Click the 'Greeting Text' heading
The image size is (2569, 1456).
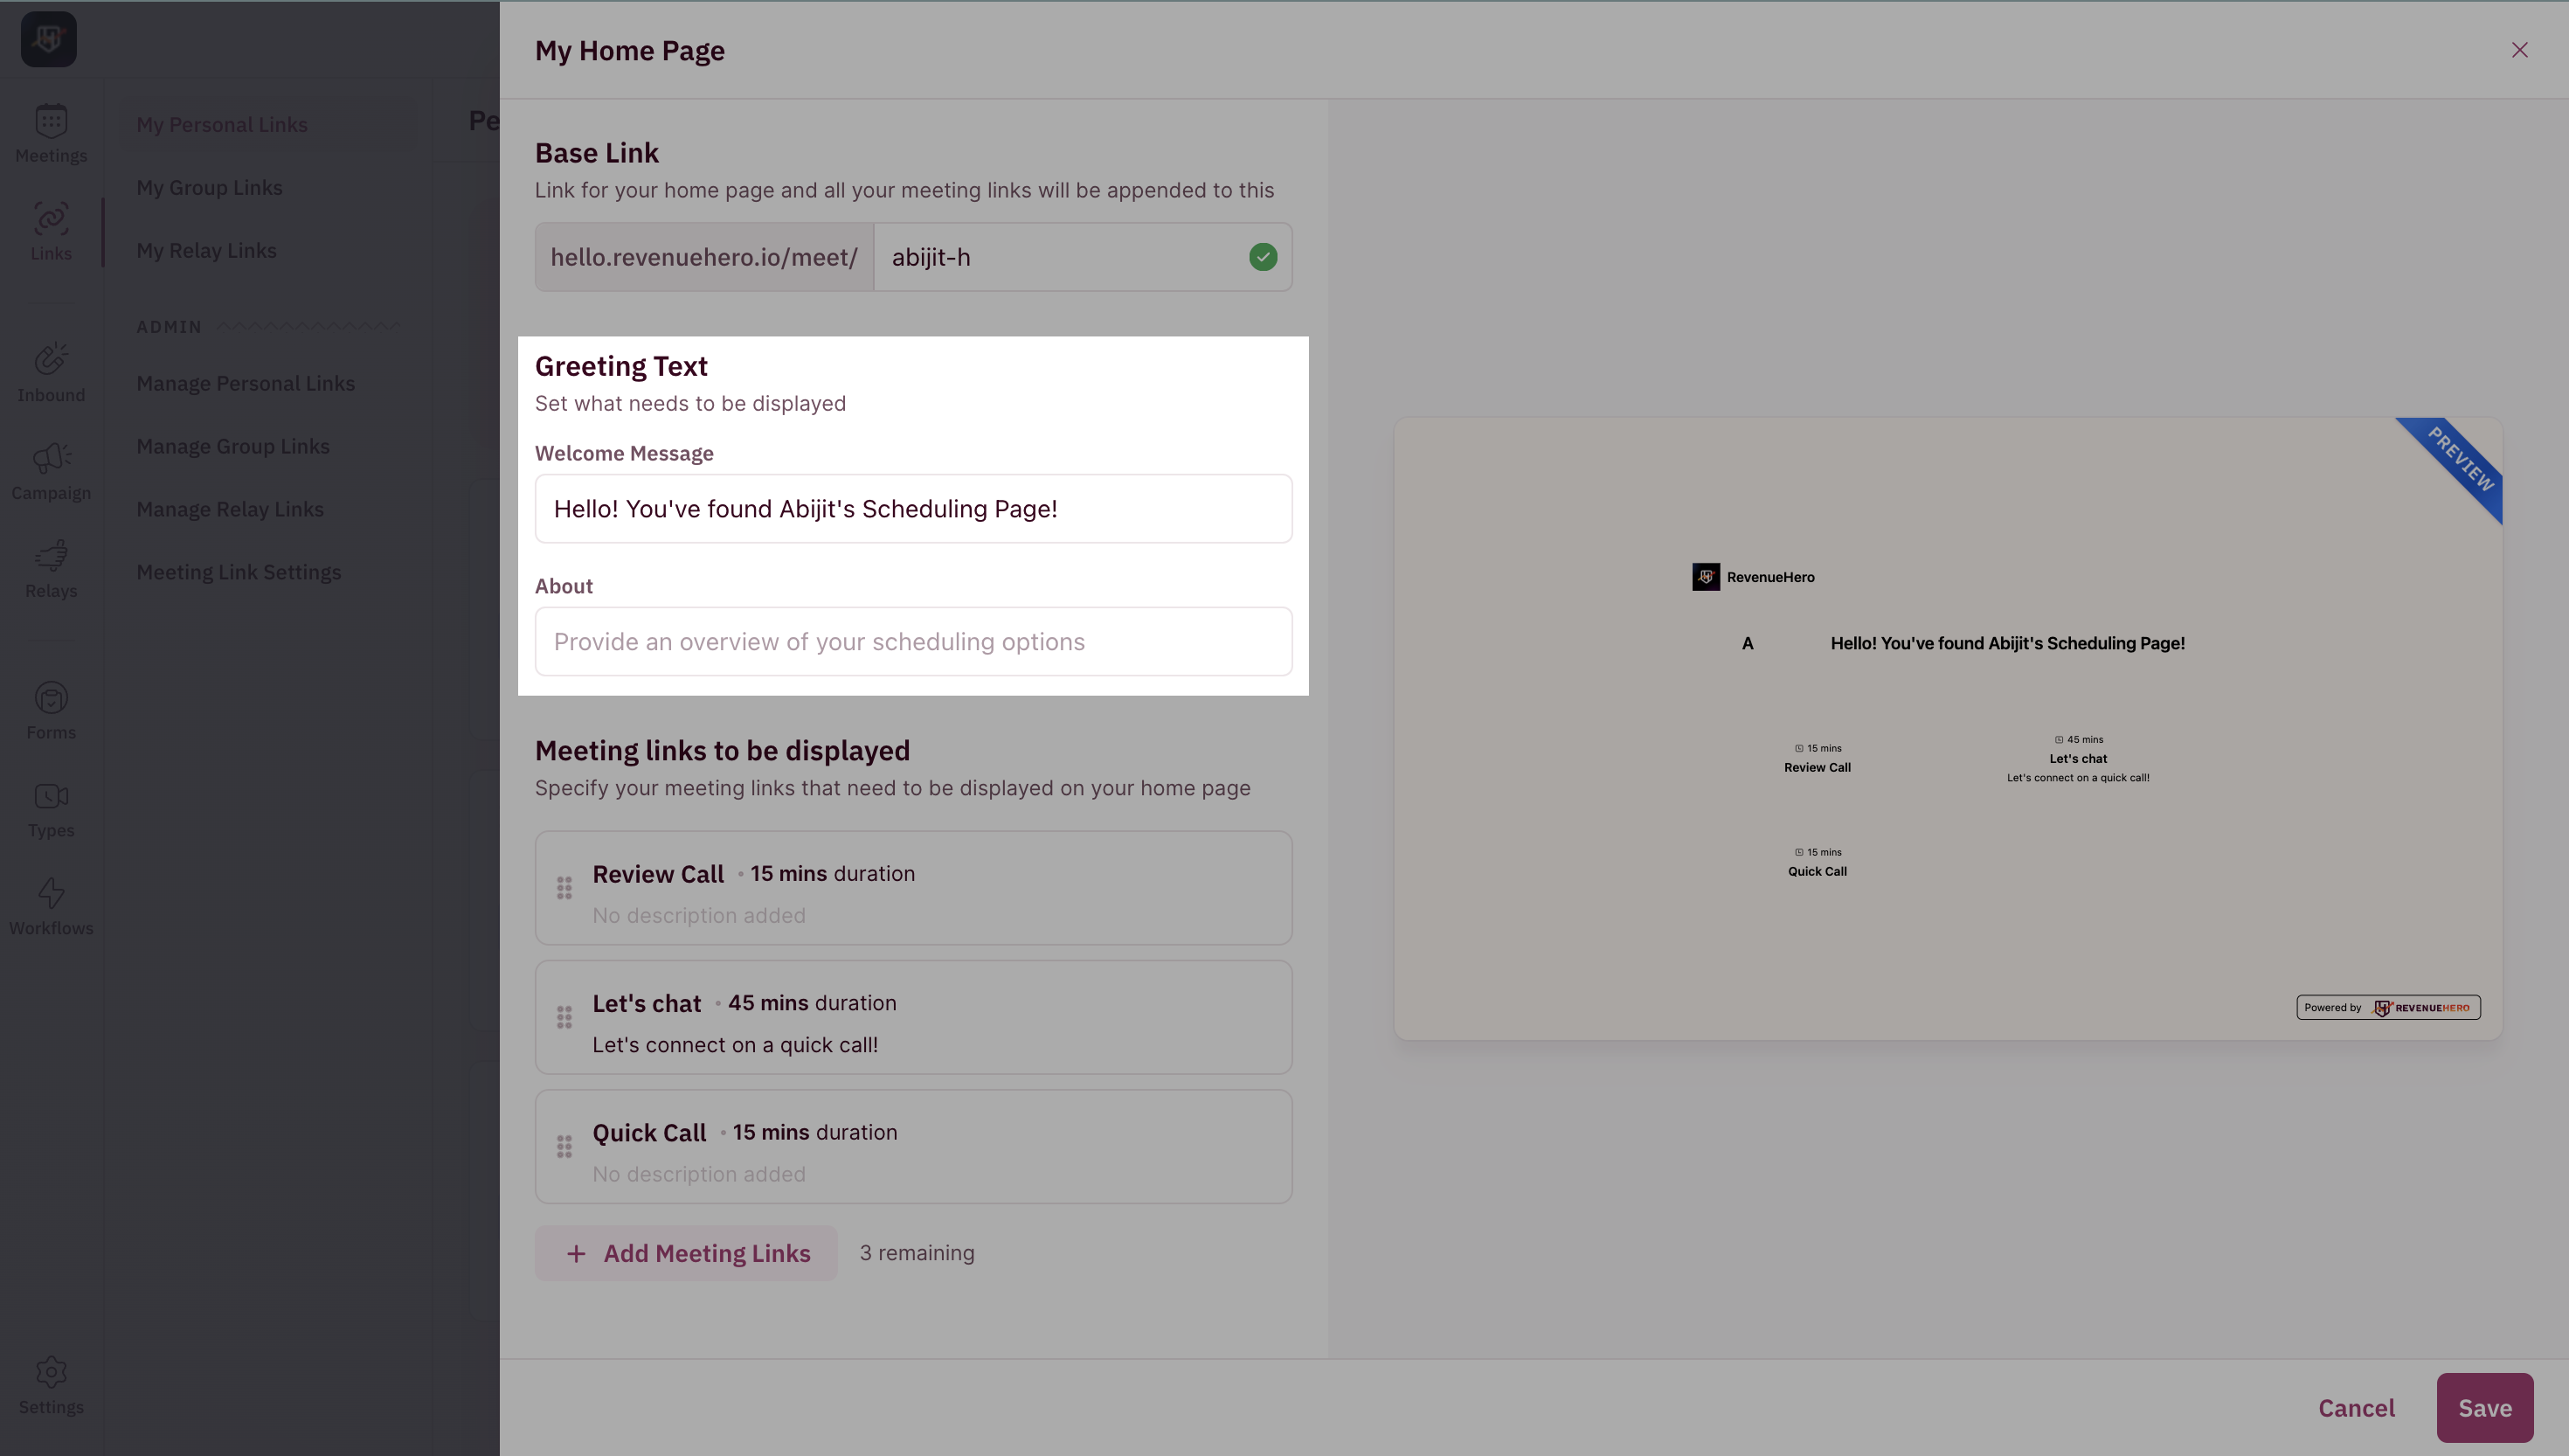click(x=620, y=366)
